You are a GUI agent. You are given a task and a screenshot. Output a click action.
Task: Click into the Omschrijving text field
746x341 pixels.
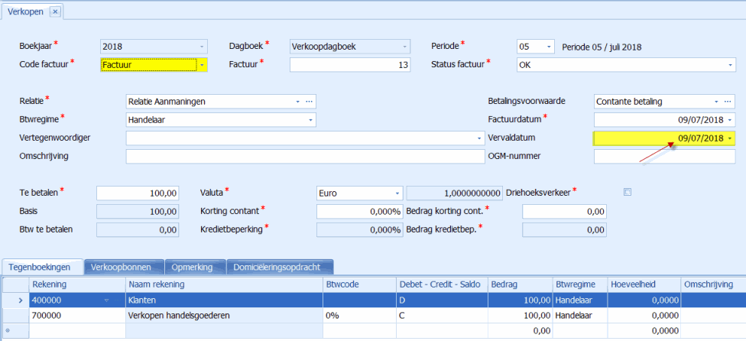[x=294, y=156]
